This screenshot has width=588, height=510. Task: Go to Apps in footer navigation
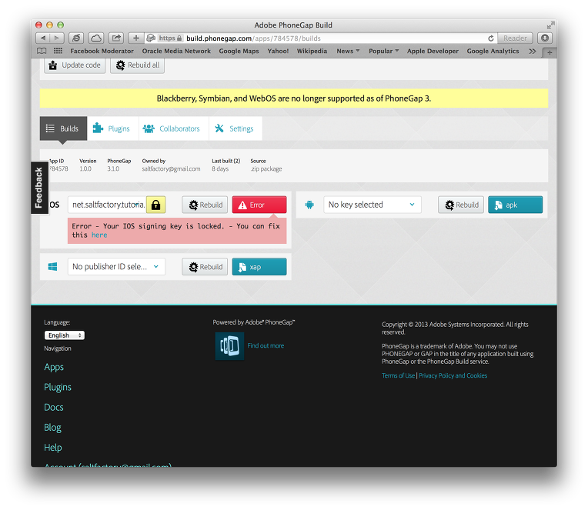pyautogui.click(x=54, y=367)
